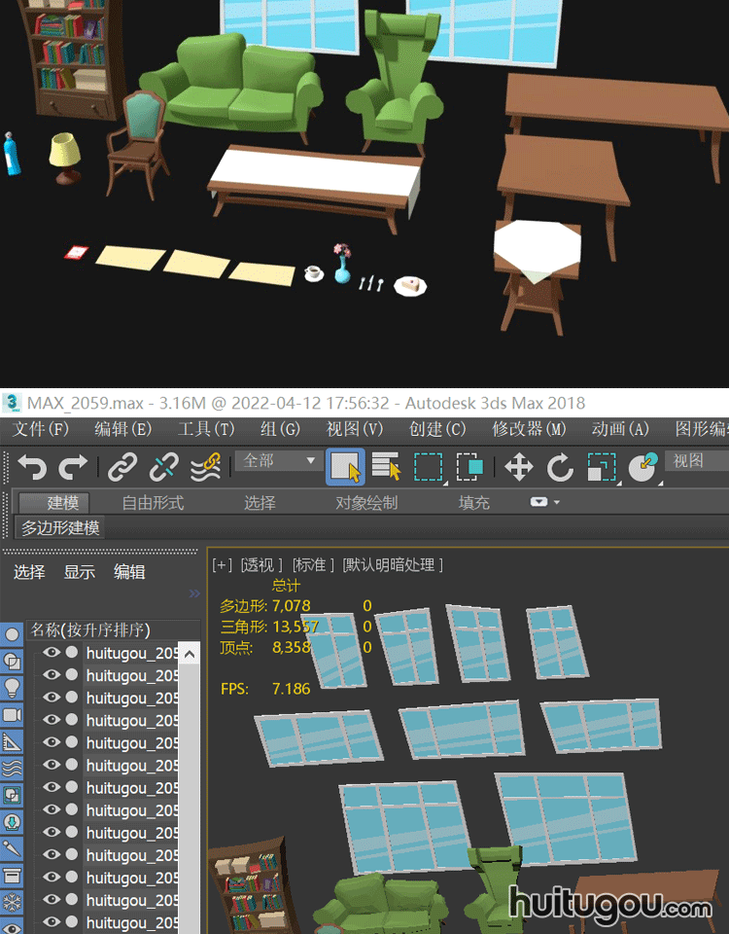The height and width of the screenshot is (934, 729).
Task: Open the 工具(T) menu
Action: tap(206, 429)
